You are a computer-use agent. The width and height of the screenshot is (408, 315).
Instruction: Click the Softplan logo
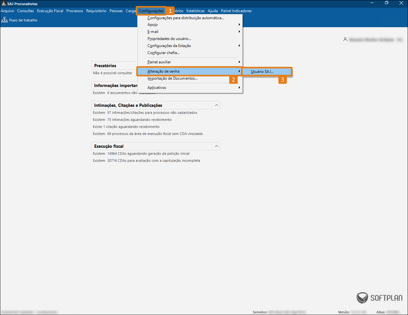click(x=379, y=298)
